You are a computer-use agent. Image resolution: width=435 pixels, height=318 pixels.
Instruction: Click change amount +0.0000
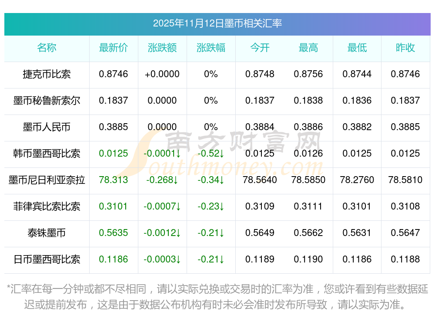pos(162,74)
